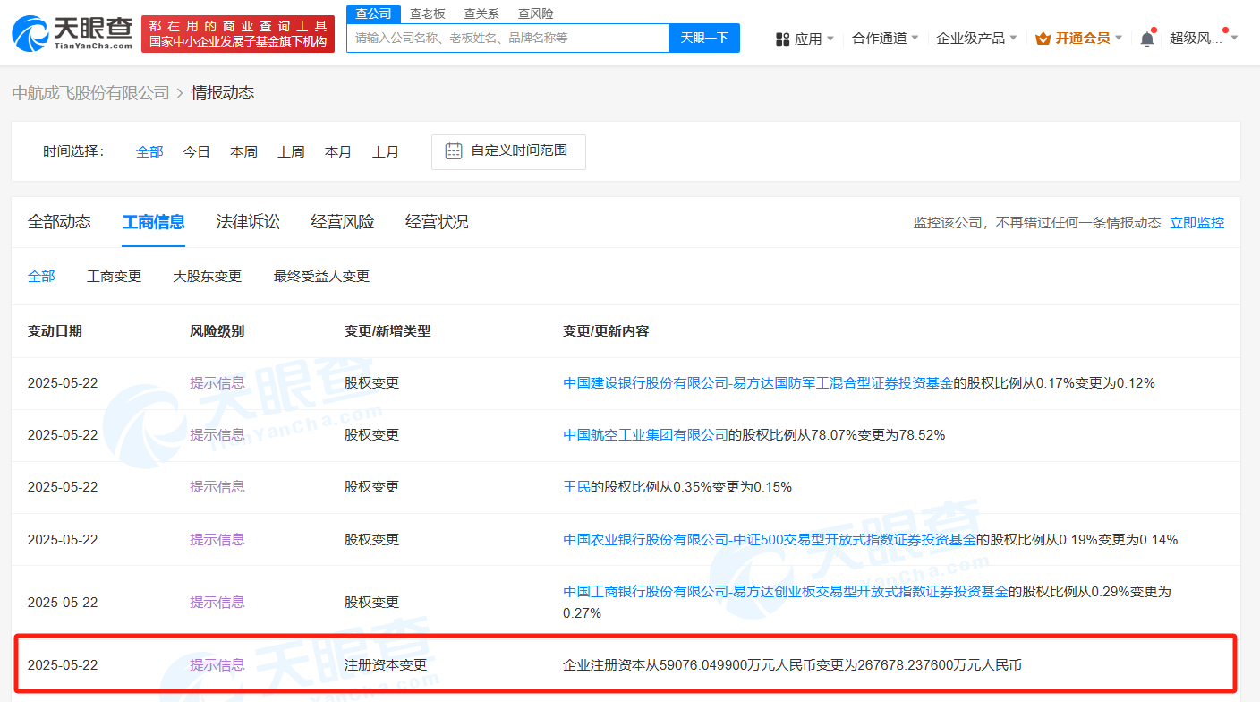Filter by 上月 time range
Viewport: 1260px width, 702px height.
click(386, 152)
